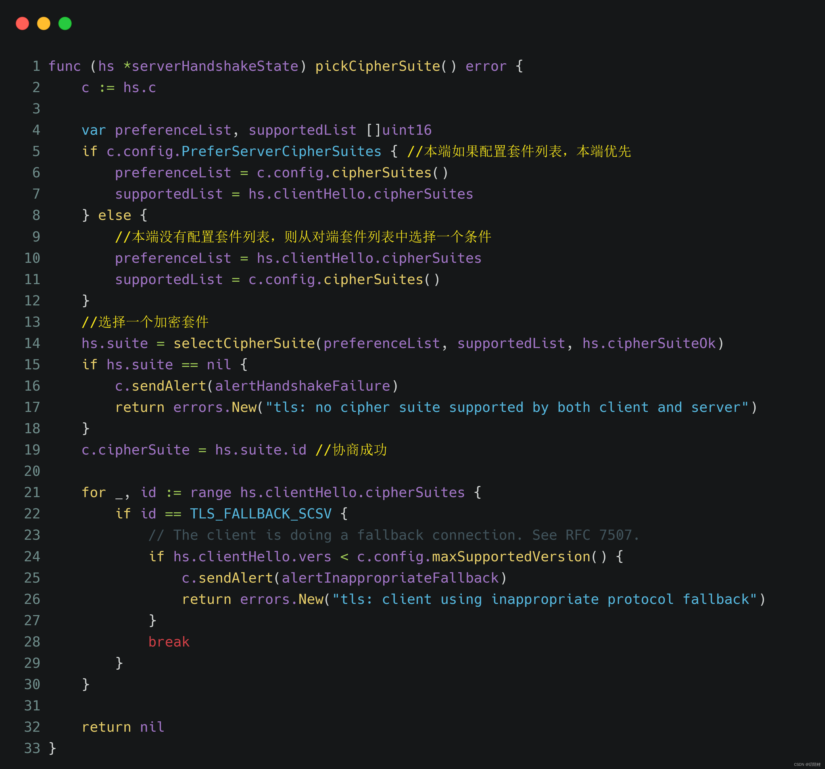
Task: Click the TLS_FALLBACK_SCSV constant
Action: [261, 514]
